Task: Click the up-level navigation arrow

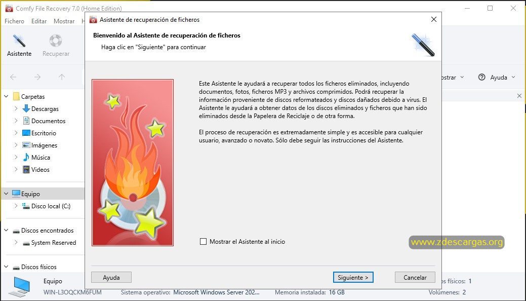Action: (x=62, y=77)
